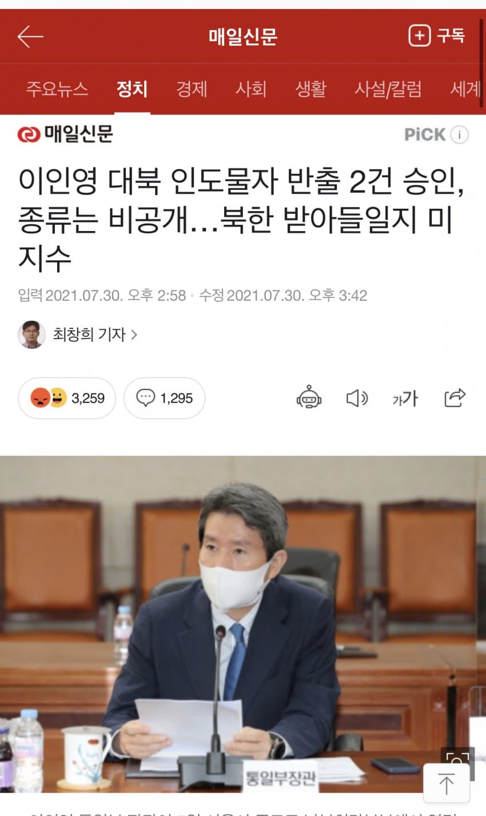This screenshot has height=816, width=486.
Task: Tap the image expand icon on photo
Action: click(x=457, y=757)
